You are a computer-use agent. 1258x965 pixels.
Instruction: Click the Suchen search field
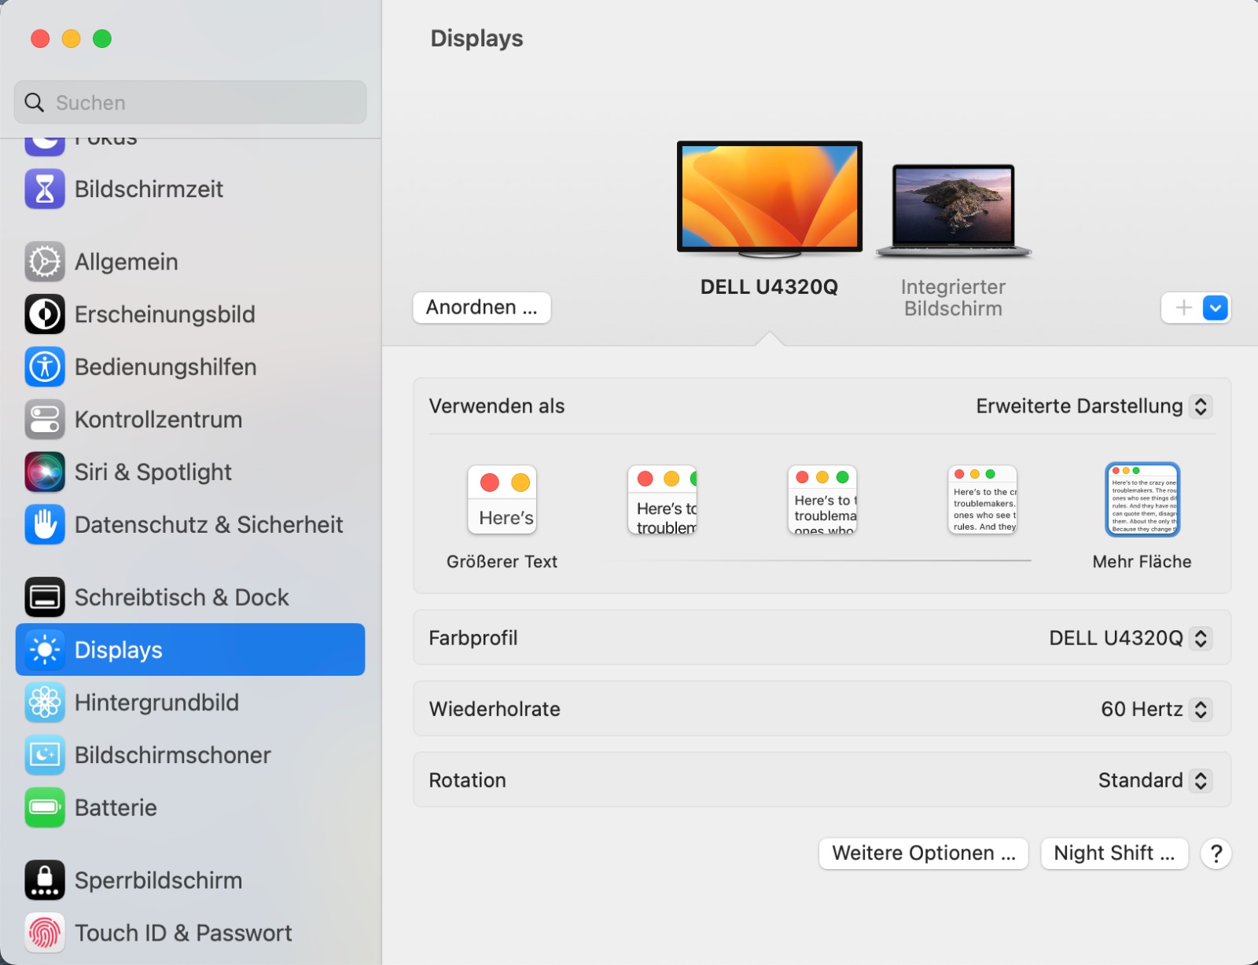189,102
